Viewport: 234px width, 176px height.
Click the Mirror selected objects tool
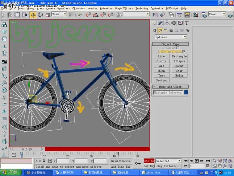tap(155, 15)
